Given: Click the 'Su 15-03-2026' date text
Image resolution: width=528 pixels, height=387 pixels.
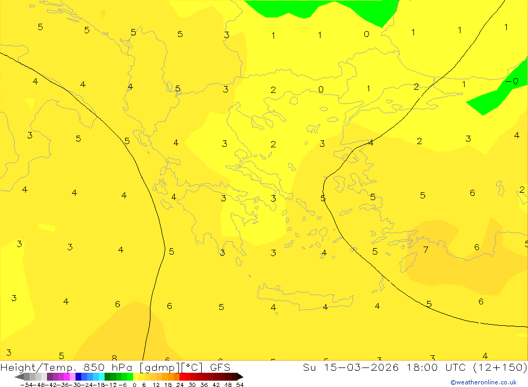Looking at the screenshot, I should (x=351, y=367).
